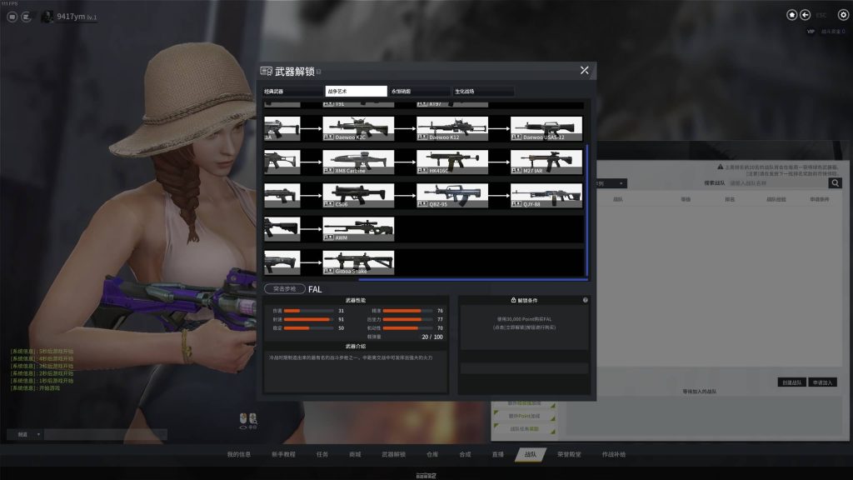Pick the Daewoo USAS-12 shotgun icon
Screen dimensions: 853x480
546,128
